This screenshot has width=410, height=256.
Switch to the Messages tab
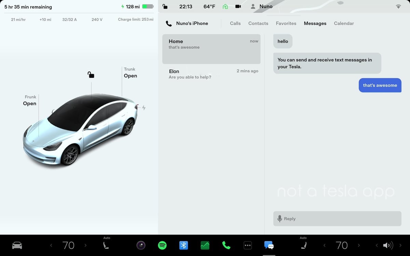[x=315, y=24]
